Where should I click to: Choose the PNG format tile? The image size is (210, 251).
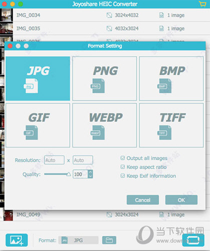105,78
